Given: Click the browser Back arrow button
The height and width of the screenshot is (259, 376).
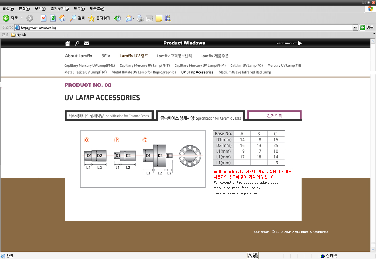Looking at the screenshot, I should pyautogui.click(x=6, y=18).
